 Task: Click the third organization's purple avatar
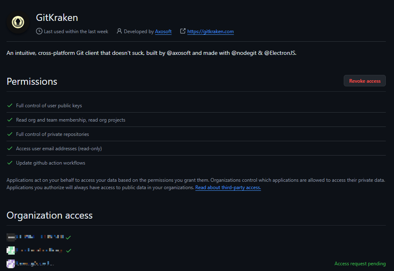coord(11,264)
